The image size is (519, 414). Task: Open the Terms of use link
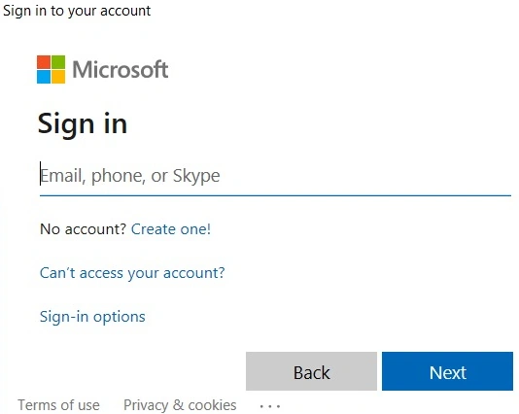point(58,405)
